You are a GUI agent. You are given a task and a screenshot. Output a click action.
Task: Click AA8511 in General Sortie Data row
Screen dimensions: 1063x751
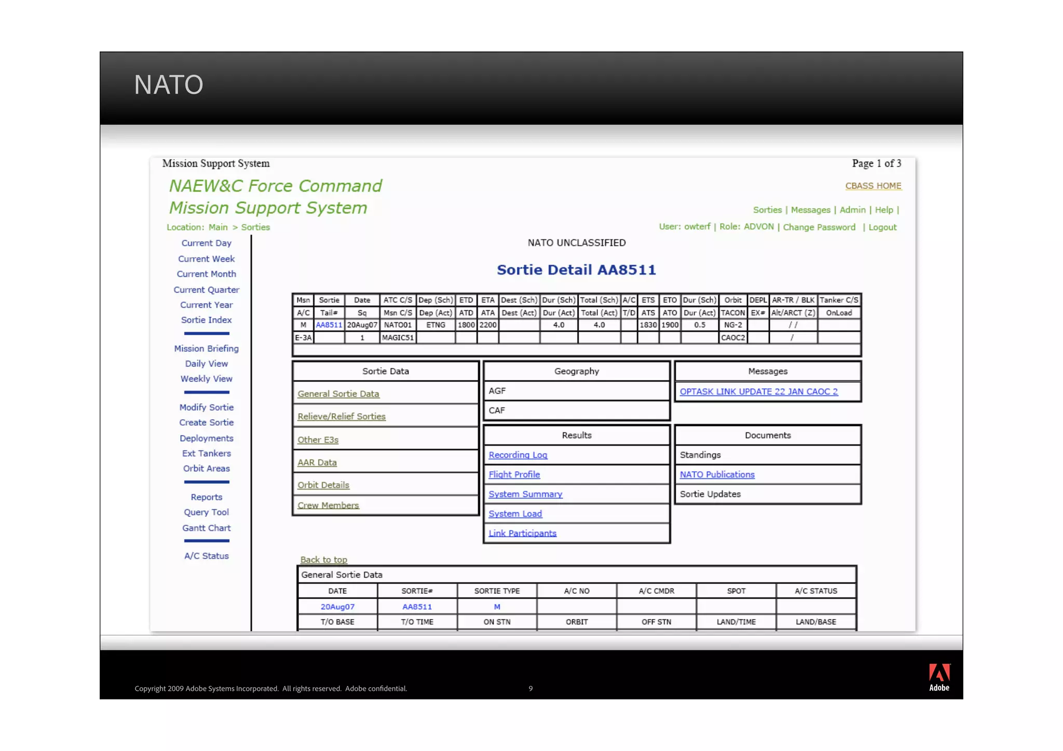(417, 607)
